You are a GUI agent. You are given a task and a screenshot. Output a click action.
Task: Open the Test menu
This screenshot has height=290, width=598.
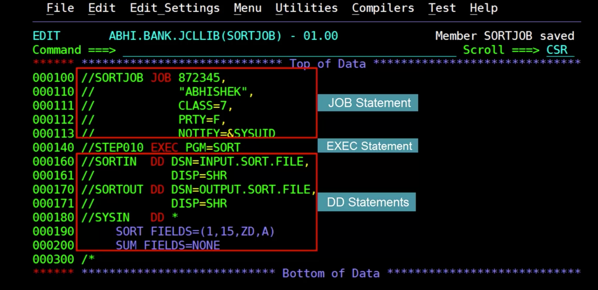(x=441, y=8)
